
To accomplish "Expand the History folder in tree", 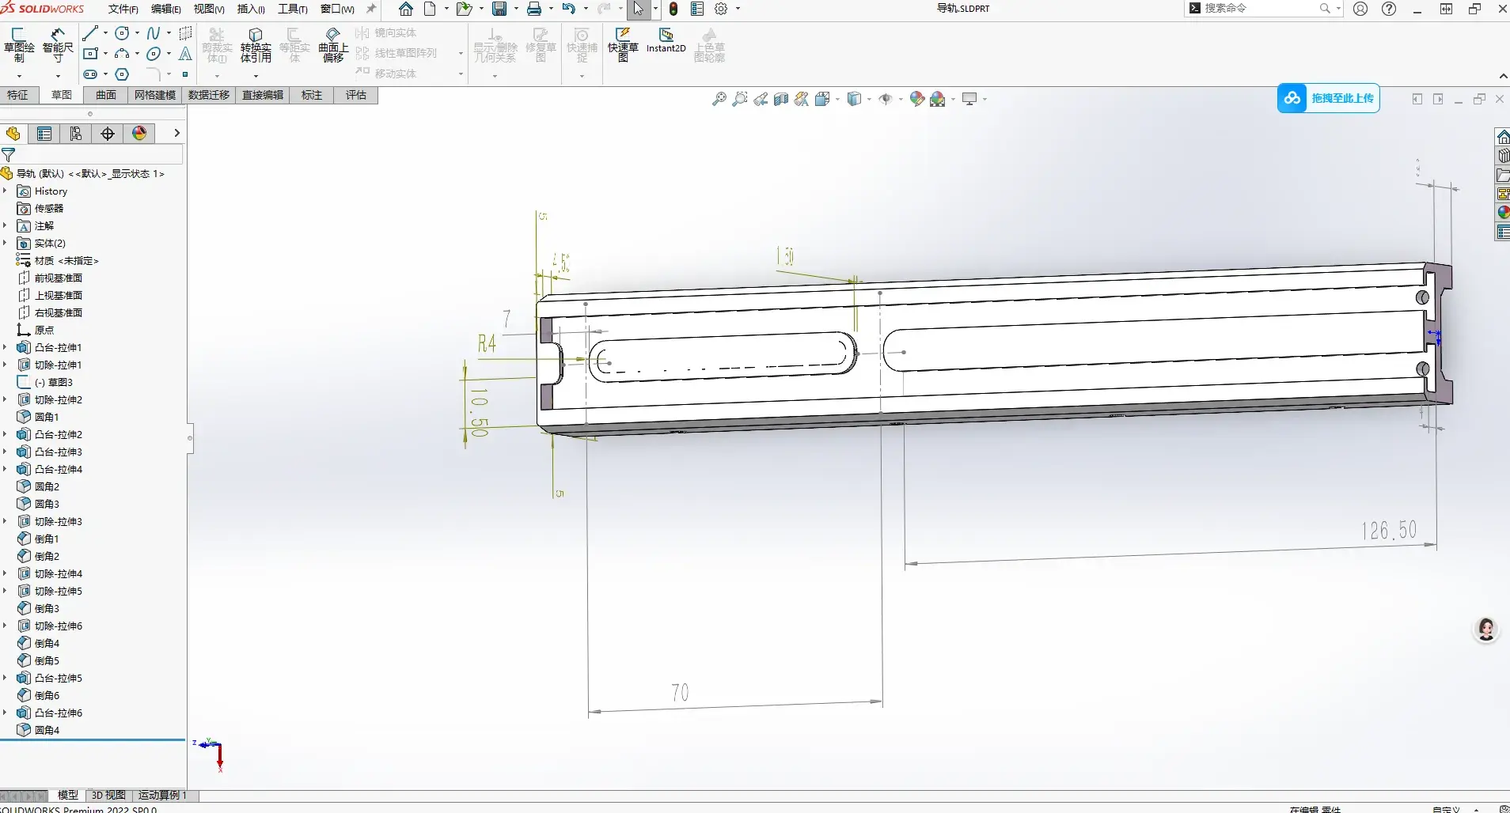I will click(x=6, y=191).
